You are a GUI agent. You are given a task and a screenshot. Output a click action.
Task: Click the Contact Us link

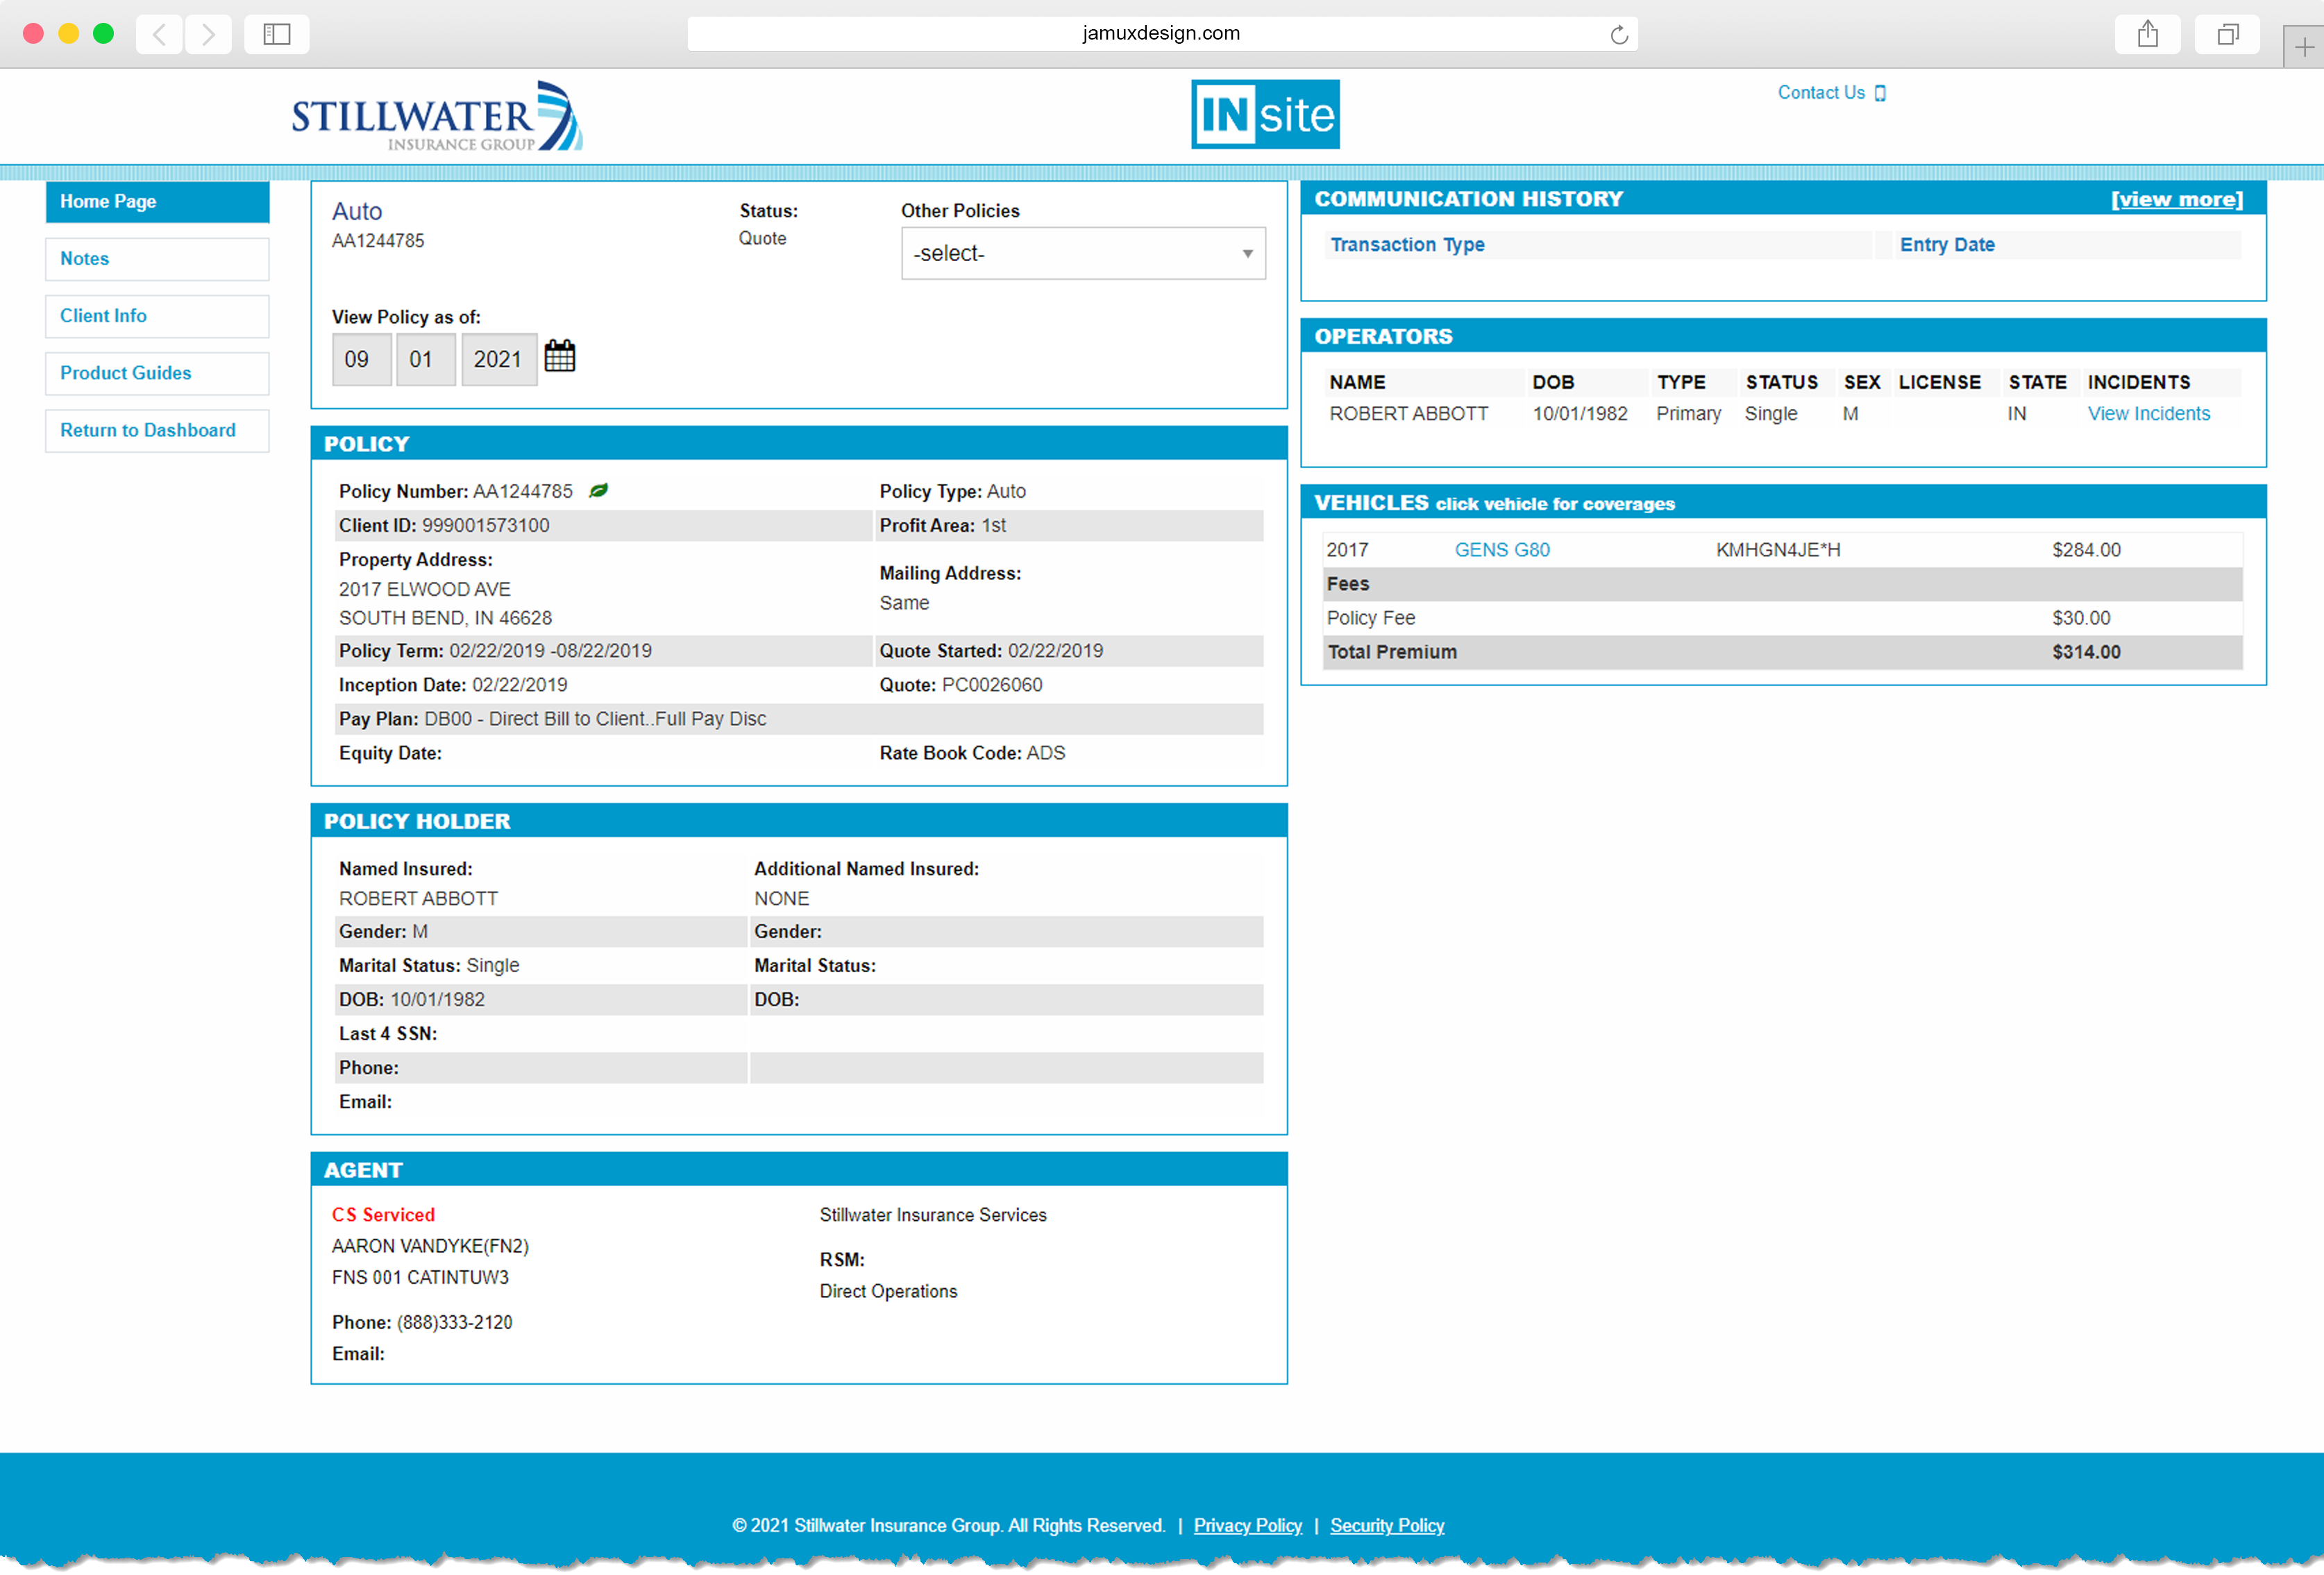pos(1821,92)
